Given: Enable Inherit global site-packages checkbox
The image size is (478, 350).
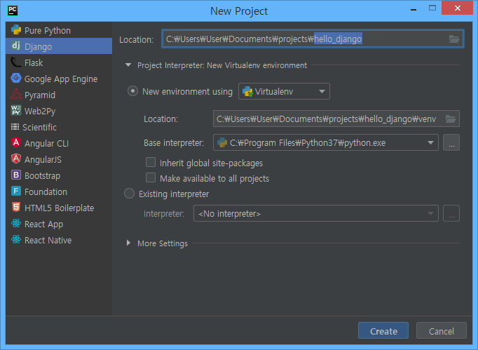Looking at the screenshot, I should 151,162.
